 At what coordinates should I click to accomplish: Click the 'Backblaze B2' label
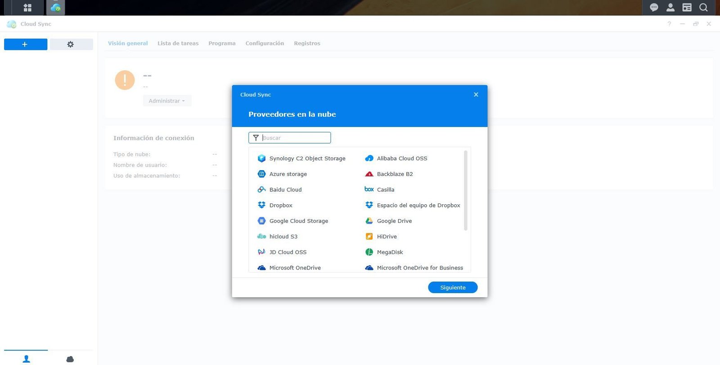pyautogui.click(x=395, y=174)
